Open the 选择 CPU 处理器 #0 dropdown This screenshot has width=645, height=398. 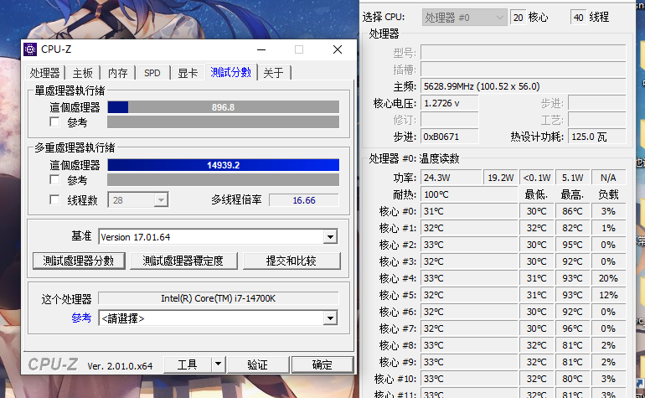click(464, 18)
